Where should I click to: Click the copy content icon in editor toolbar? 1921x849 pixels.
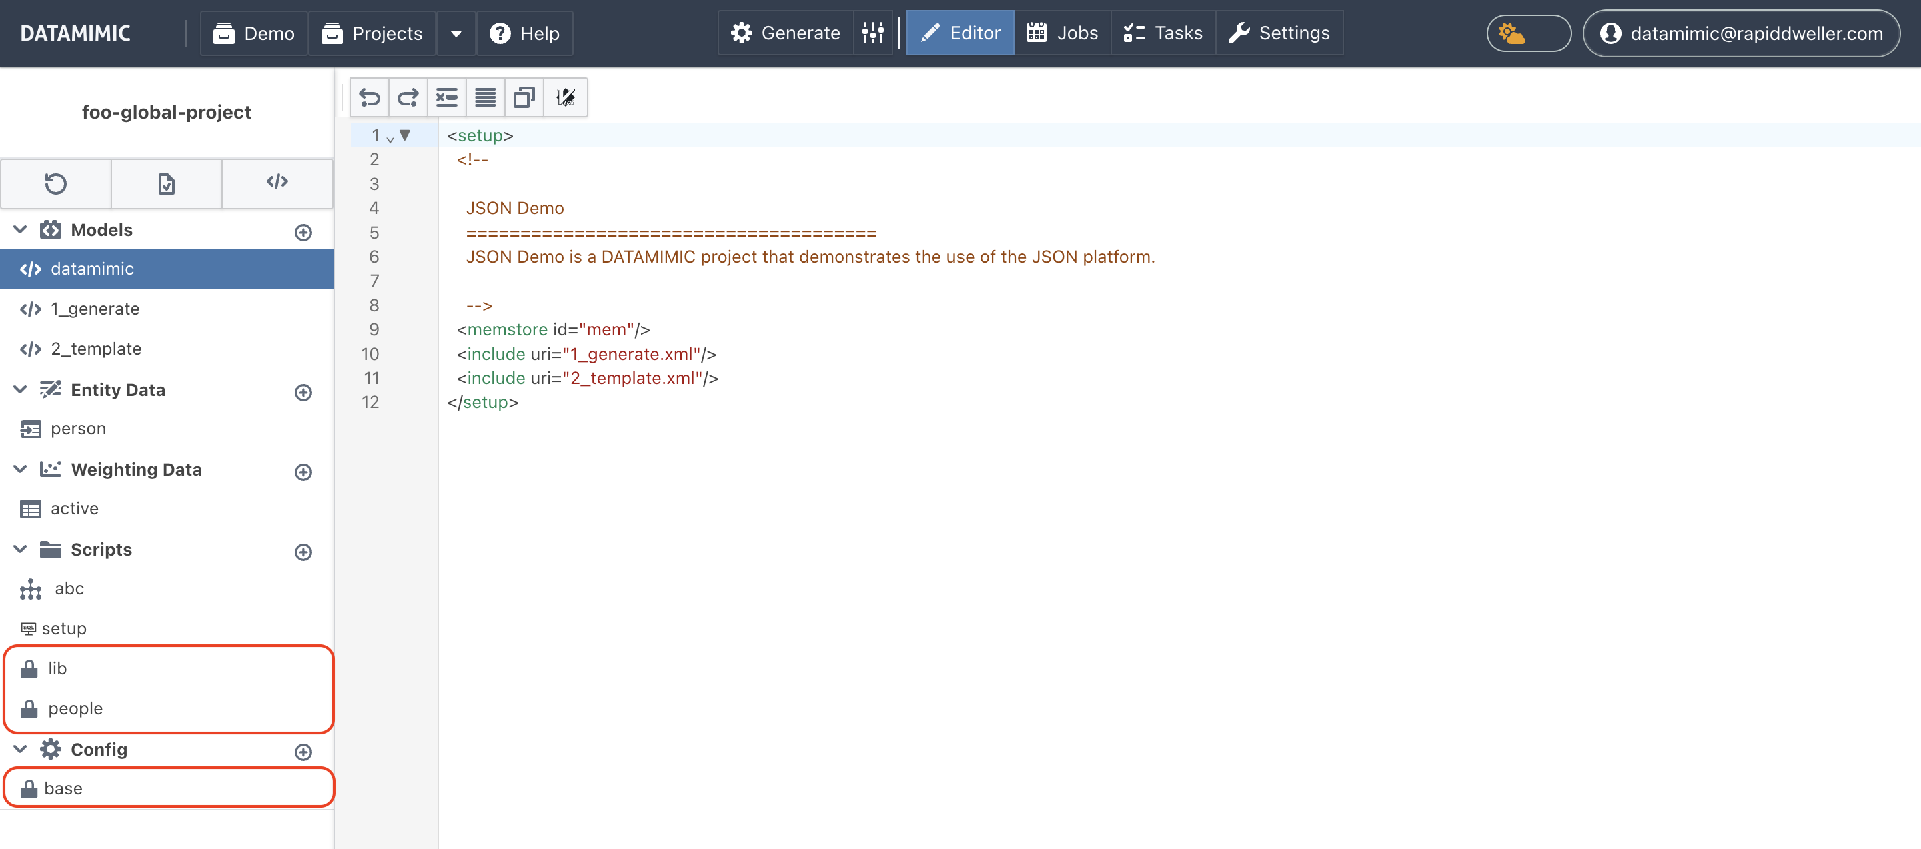524,97
